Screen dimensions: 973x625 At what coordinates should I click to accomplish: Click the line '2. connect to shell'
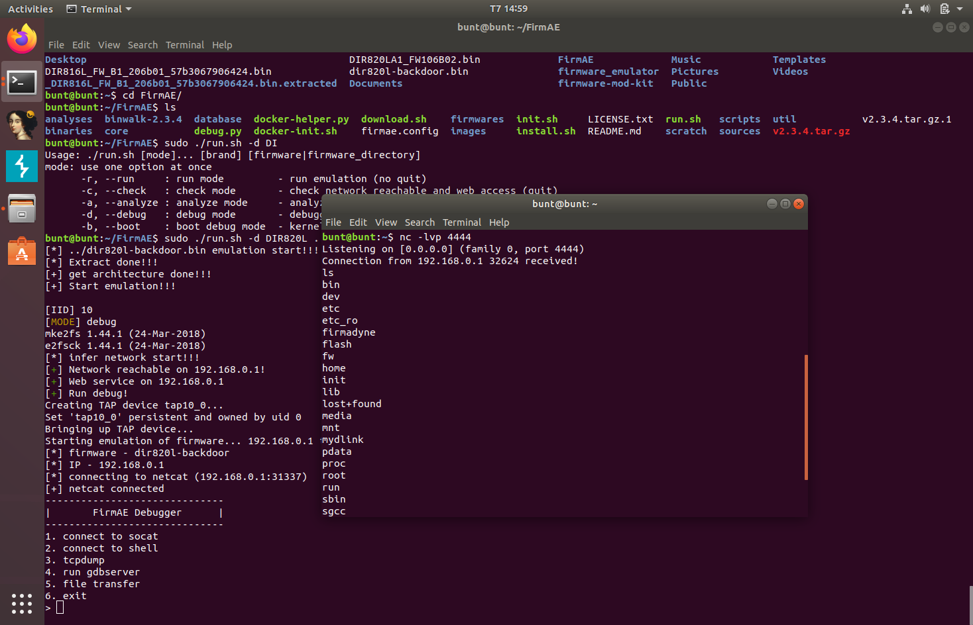coord(101,548)
